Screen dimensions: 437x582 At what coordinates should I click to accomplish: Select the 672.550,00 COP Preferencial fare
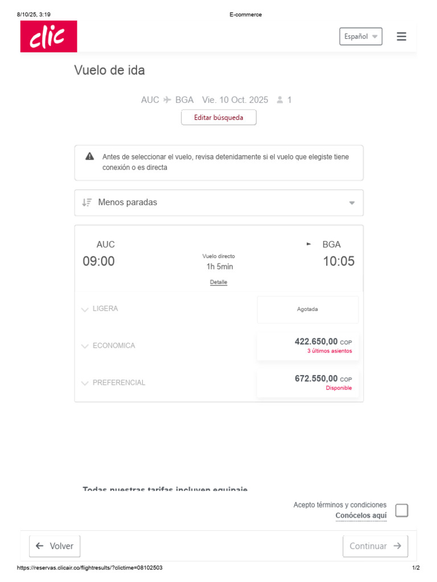[308, 383]
